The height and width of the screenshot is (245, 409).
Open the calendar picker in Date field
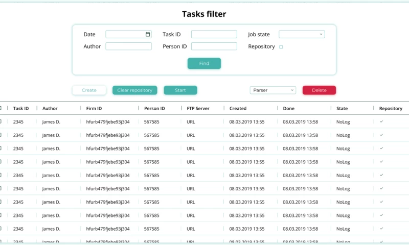coord(148,34)
